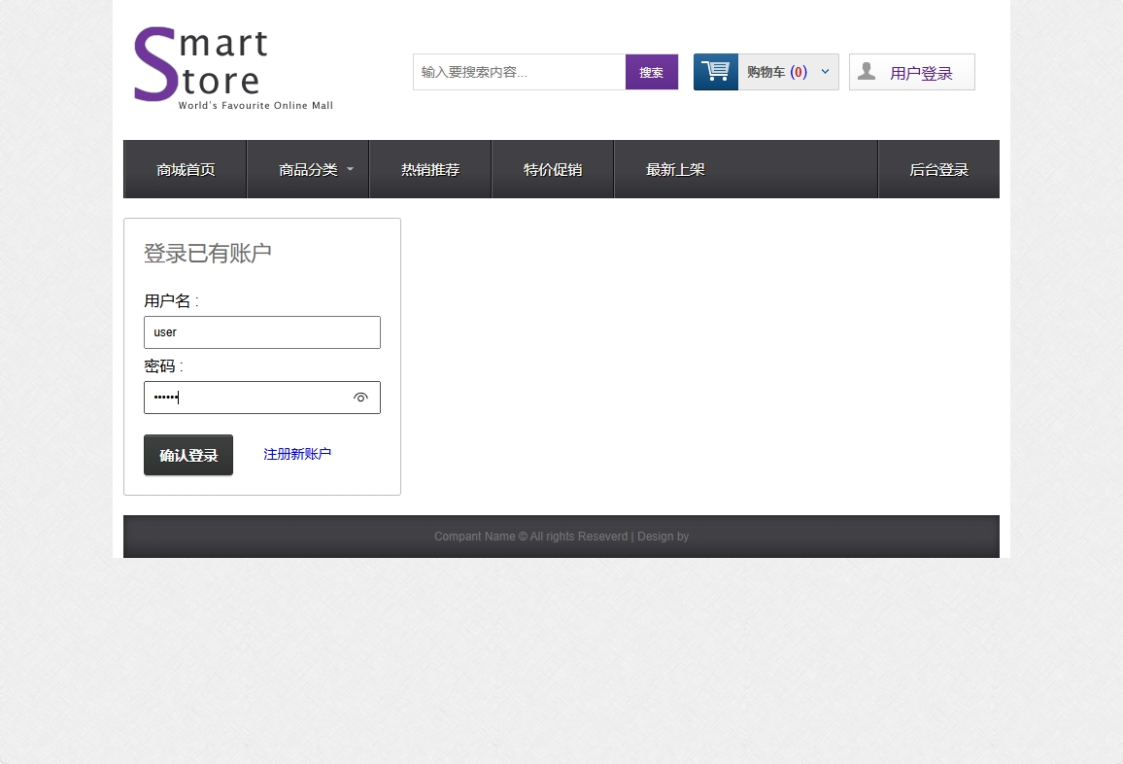Navigate to 最新上架
1123x764 pixels.
tap(675, 170)
